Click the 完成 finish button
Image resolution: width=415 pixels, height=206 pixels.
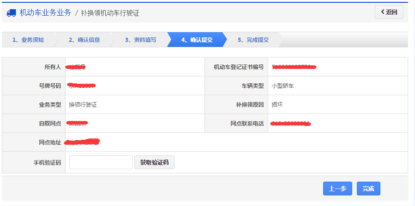pyautogui.click(x=368, y=189)
